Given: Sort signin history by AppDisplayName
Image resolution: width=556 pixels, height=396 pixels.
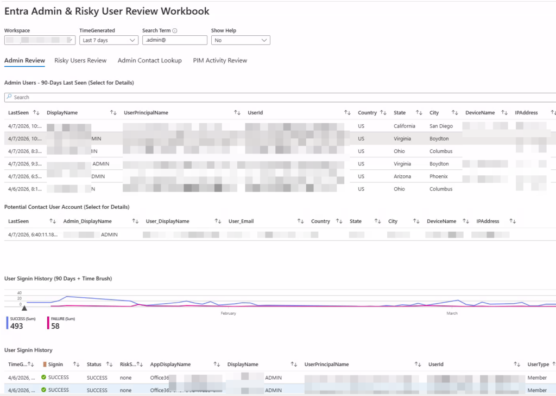Looking at the screenshot, I should [217, 365].
